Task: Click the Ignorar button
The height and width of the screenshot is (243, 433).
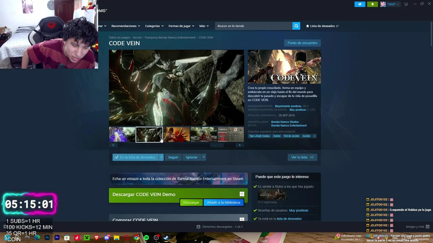Action: [191, 157]
